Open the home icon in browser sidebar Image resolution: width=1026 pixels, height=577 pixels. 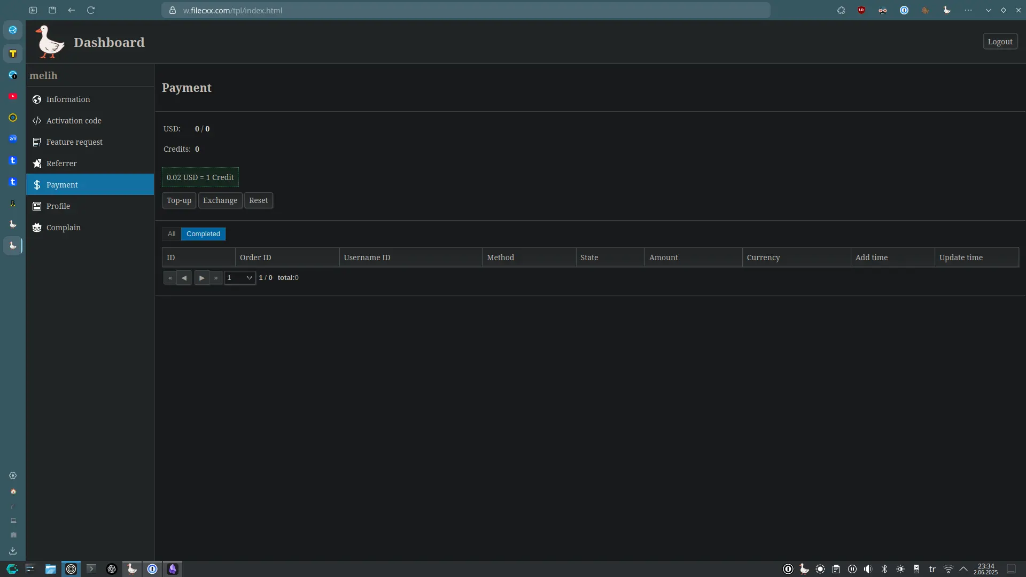point(13,492)
